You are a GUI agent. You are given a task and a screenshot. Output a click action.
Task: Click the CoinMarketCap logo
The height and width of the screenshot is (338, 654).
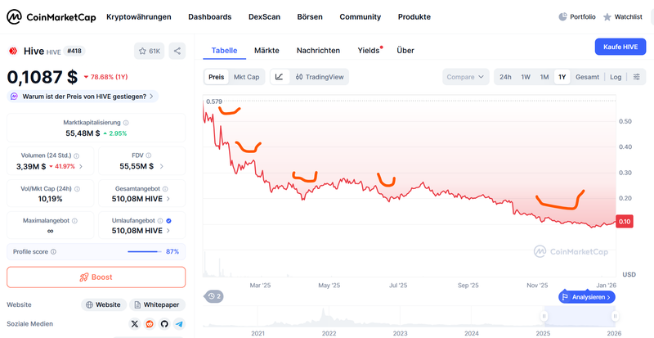pyautogui.click(x=52, y=17)
